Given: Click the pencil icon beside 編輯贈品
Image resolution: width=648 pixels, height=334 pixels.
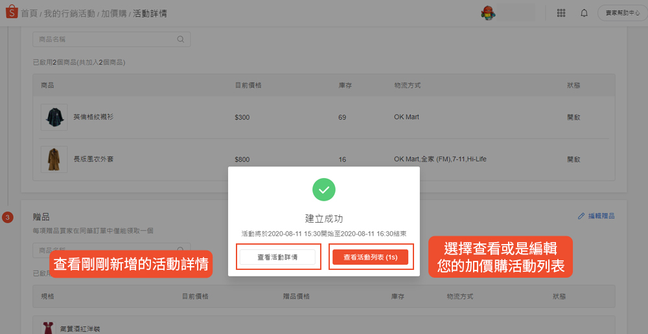Looking at the screenshot, I should coord(581,216).
